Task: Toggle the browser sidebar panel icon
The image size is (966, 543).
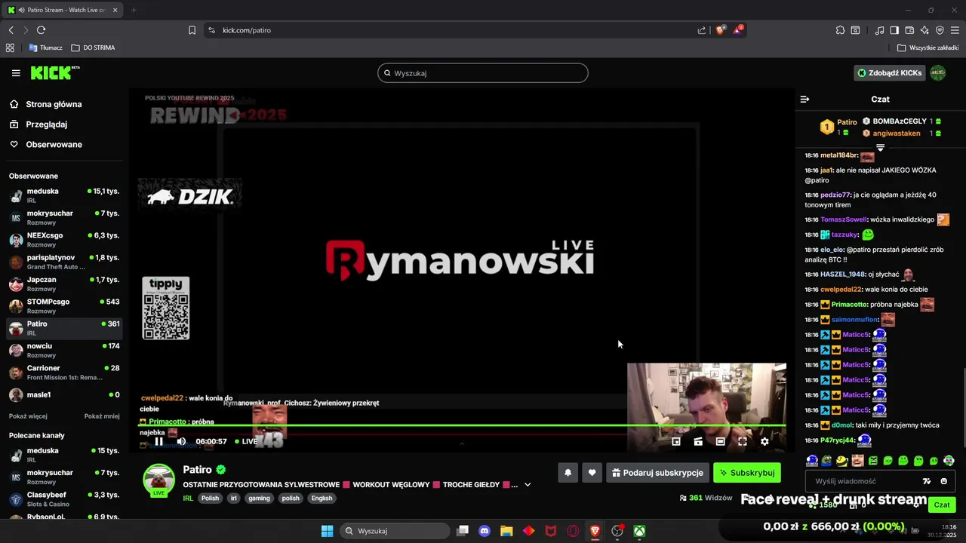Action: click(x=894, y=30)
